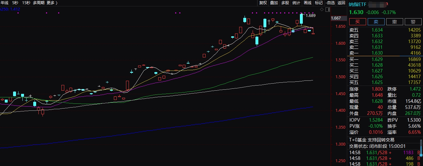Click the 警 price alert button
The width and height of the screenshot is (423, 166).
(x=413, y=22)
